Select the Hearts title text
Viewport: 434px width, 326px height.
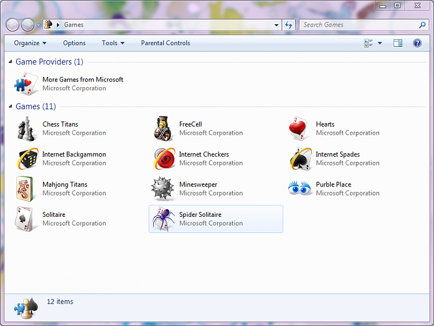(325, 124)
